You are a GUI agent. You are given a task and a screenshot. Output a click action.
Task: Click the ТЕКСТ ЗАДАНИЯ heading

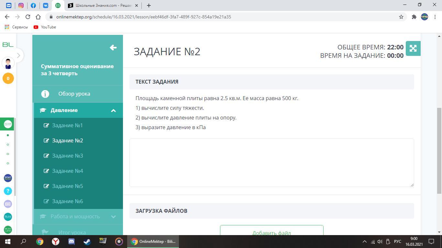coord(157,82)
